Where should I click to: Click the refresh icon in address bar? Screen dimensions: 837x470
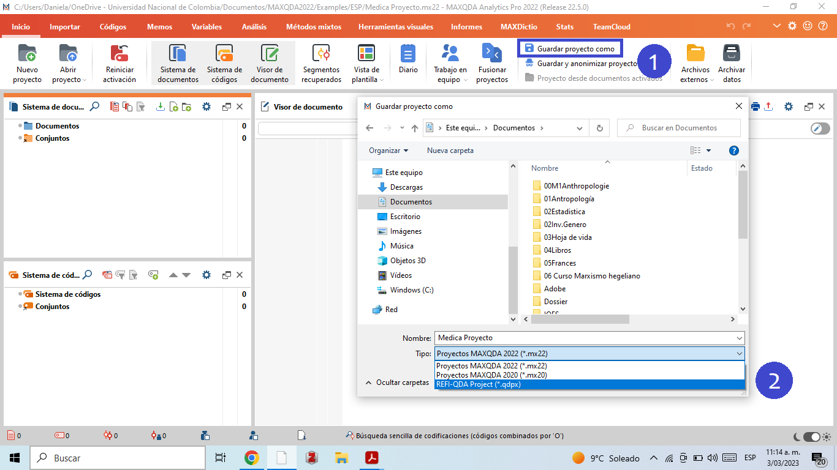599,128
